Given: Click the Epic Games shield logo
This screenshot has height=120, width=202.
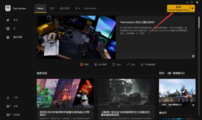Looking at the screenshot, I should click(8, 8).
